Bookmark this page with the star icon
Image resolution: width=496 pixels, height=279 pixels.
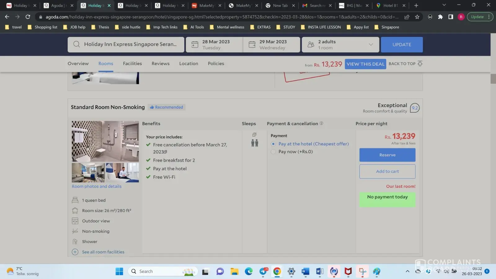coord(417,17)
